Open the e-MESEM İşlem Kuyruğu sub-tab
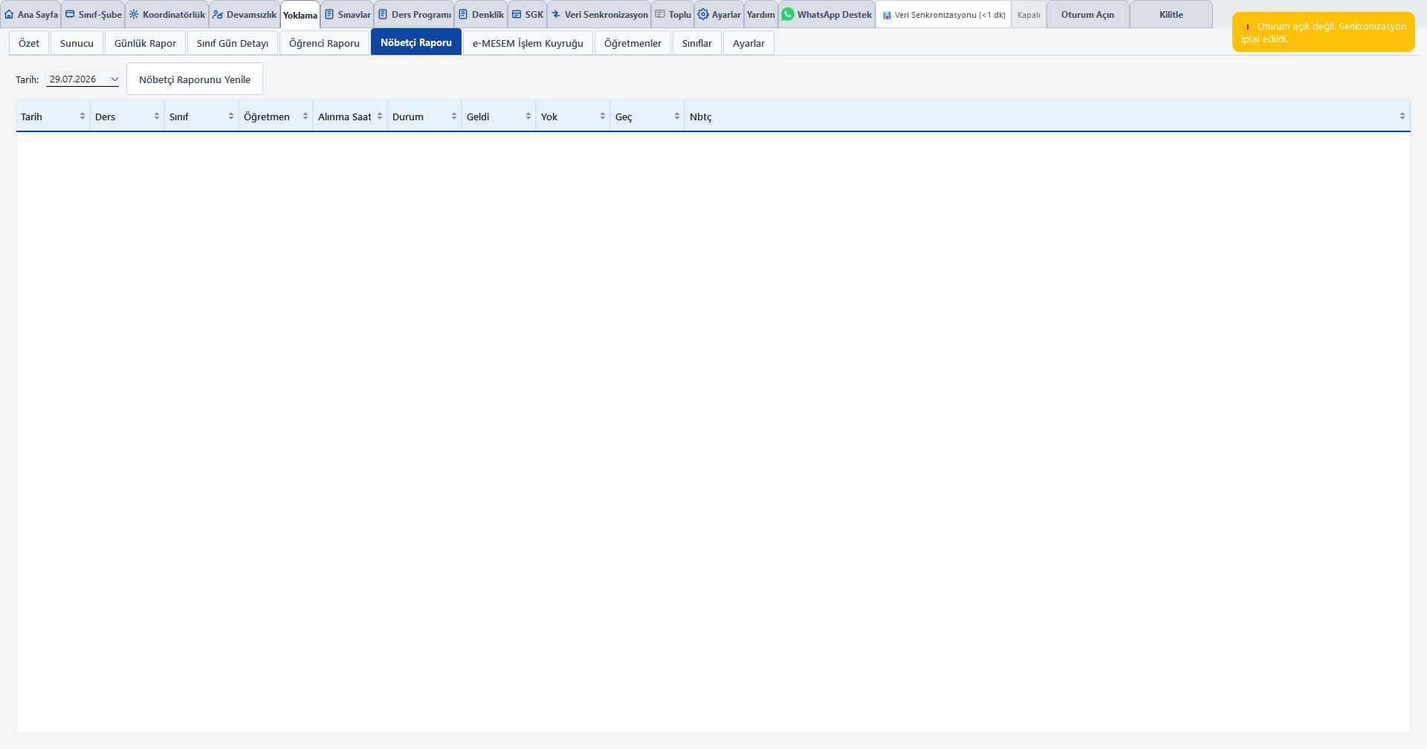Image resolution: width=1427 pixels, height=749 pixels. (528, 43)
